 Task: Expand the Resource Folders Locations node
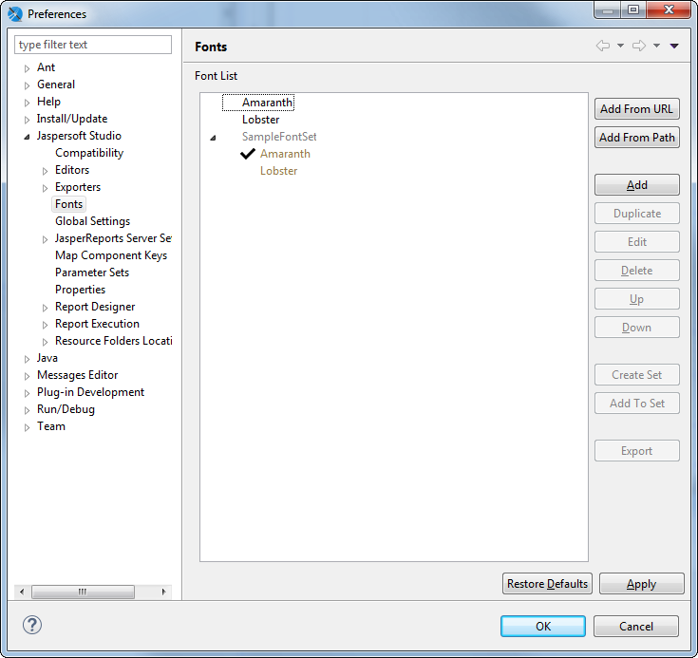click(45, 342)
